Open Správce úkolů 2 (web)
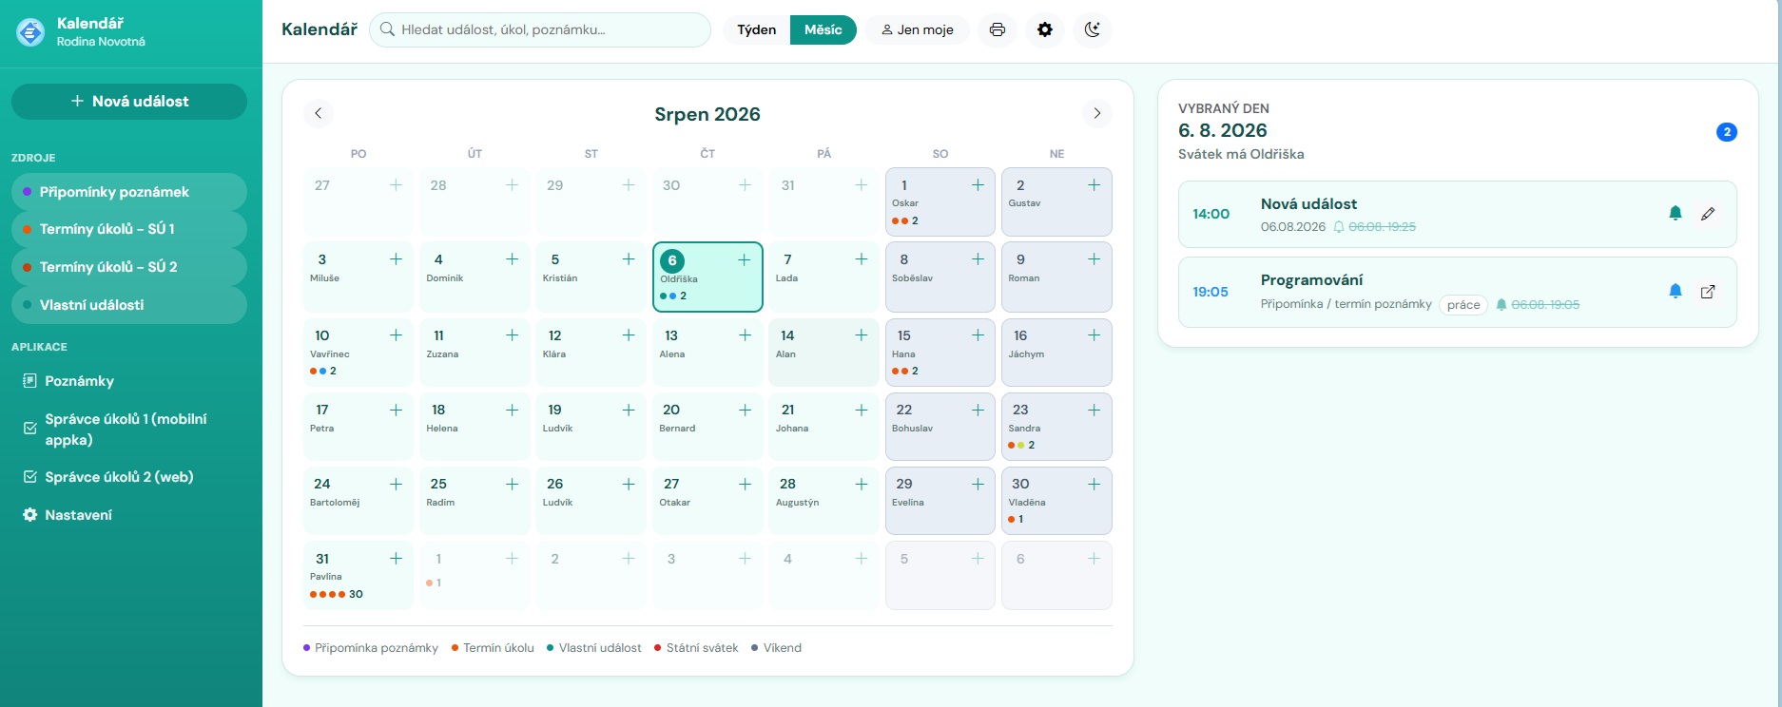This screenshot has height=707, width=1782. [129, 477]
